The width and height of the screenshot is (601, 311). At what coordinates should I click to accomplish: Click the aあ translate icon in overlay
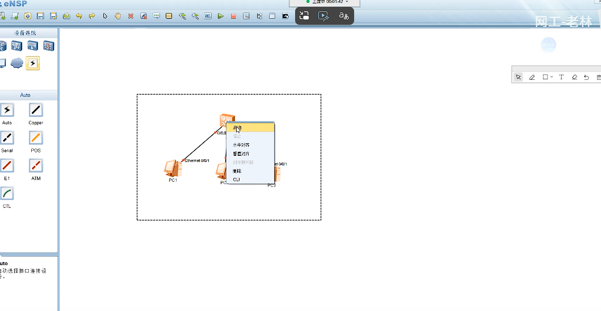point(343,16)
